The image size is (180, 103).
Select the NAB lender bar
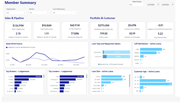click(64, 82)
